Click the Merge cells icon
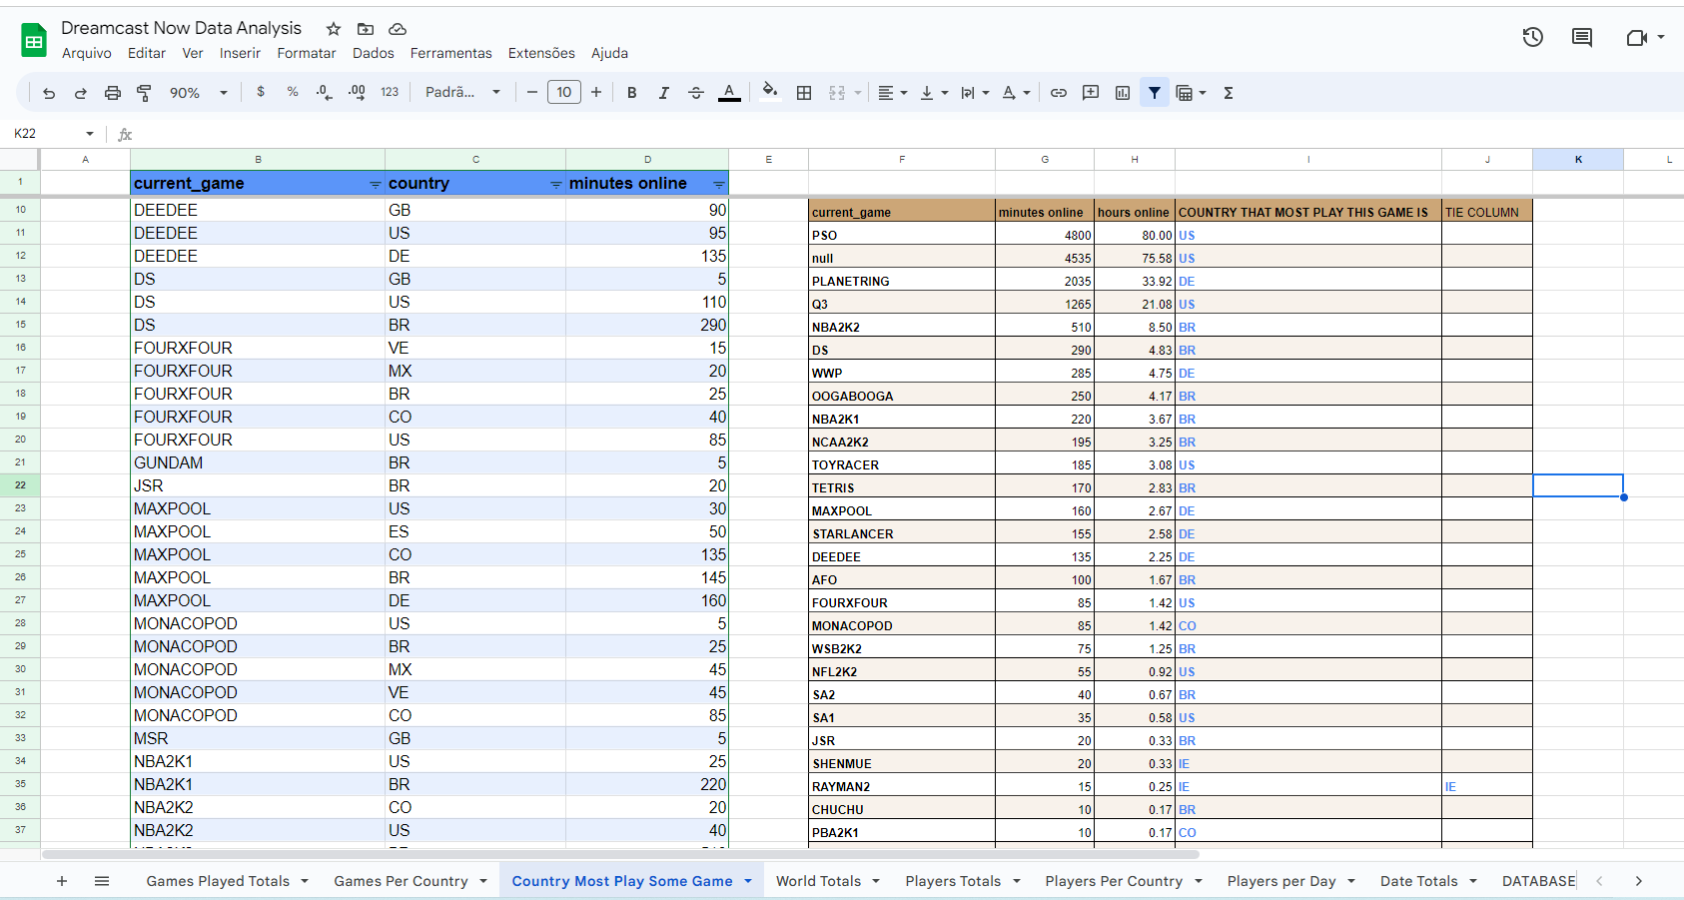Viewport: 1684px width, 900px height. point(837,93)
